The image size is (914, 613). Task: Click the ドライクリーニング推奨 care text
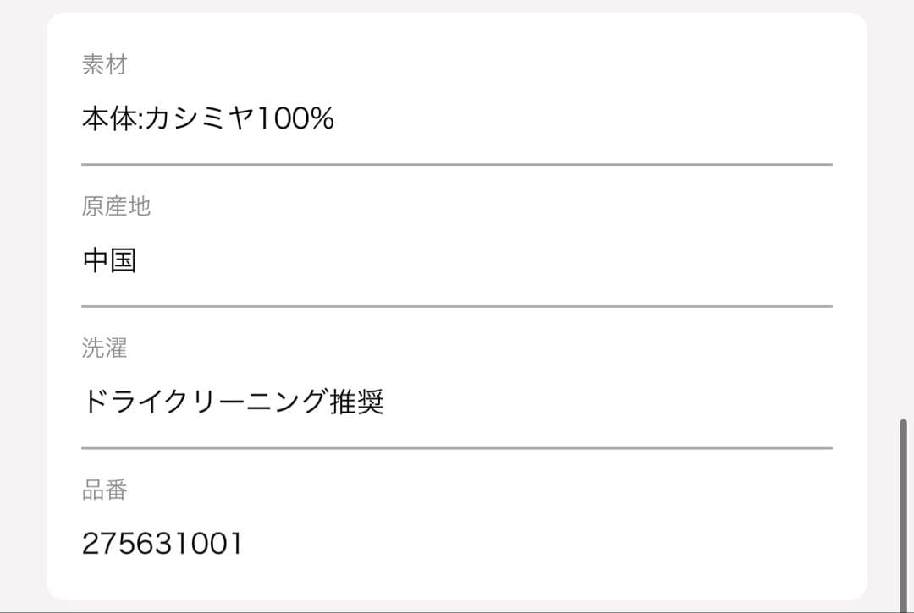click(233, 402)
